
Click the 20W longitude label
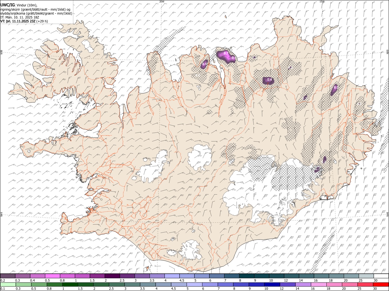click(162, 2)
